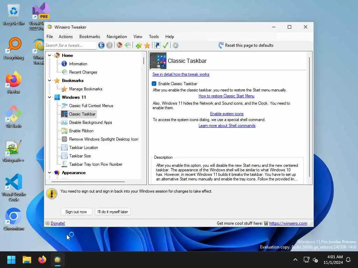Select the Visual Studio Code desktop shortcut
Viewport: 358px width, 268px height.
(14, 187)
